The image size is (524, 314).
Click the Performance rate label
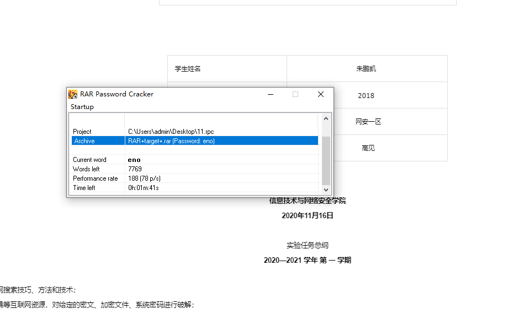95,178
